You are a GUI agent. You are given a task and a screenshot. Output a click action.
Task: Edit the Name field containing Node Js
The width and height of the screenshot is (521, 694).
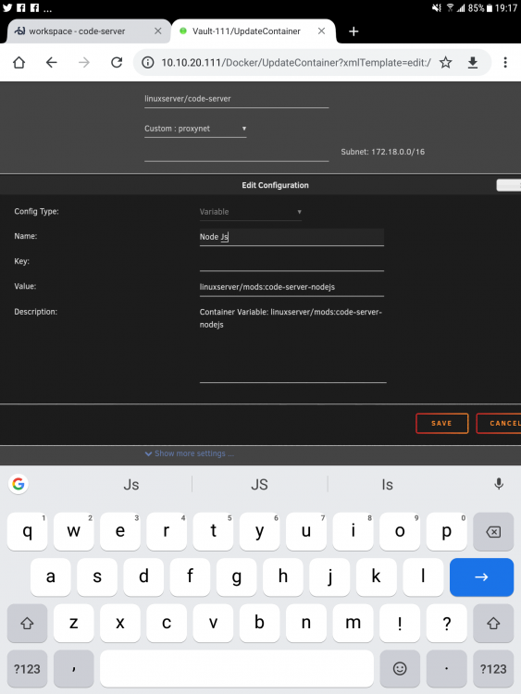(x=292, y=237)
